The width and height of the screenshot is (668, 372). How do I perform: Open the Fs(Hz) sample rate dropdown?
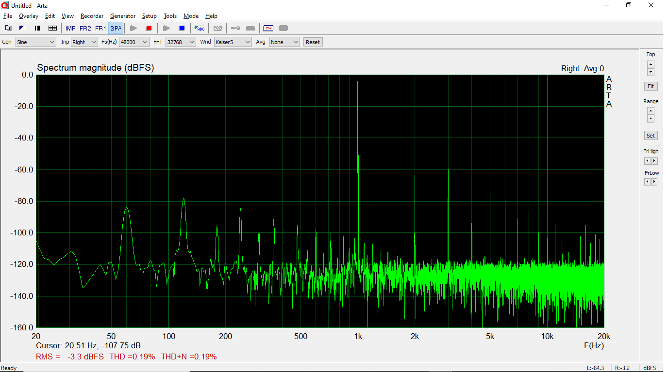click(134, 42)
